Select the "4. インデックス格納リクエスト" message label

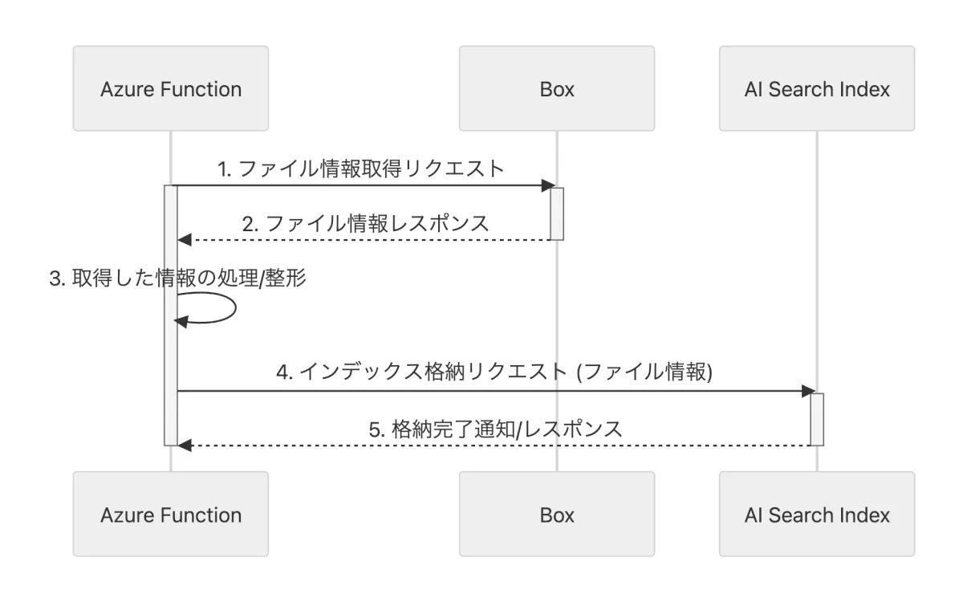(495, 373)
